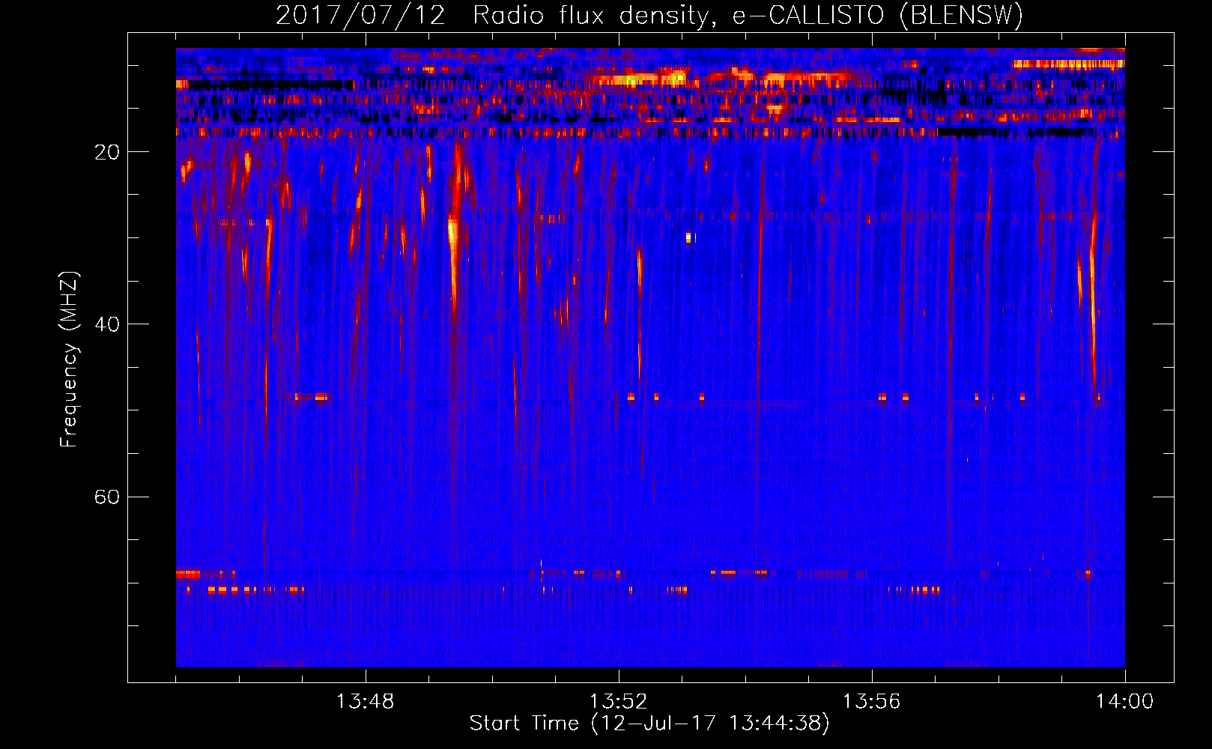Click the 40 frequency tick label

coord(106,324)
